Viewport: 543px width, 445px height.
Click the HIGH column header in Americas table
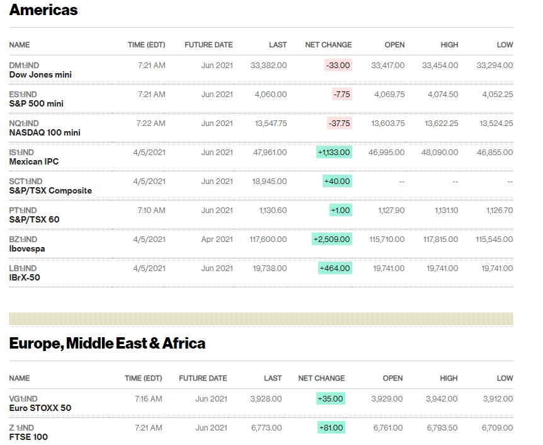[x=449, y=45]
